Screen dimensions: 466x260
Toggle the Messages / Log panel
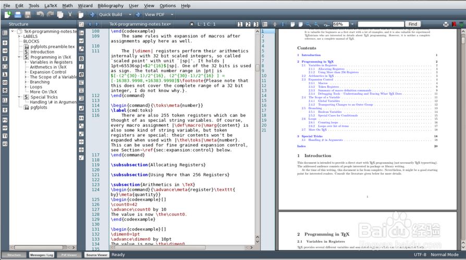41,255
